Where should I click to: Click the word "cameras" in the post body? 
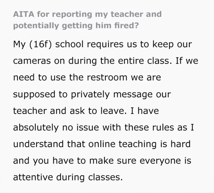coord(29,60)
